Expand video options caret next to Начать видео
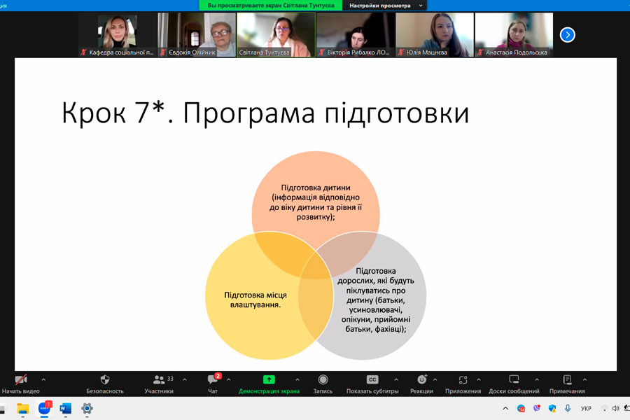 pyautogui.click(x=43, y=379)
